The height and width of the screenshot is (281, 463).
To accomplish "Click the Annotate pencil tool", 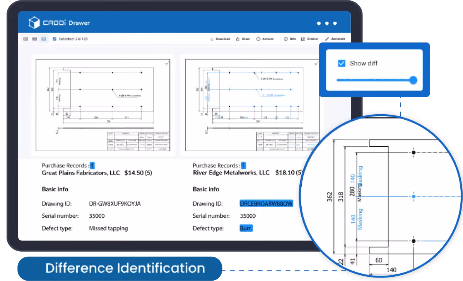I will [x=335, y=39].
